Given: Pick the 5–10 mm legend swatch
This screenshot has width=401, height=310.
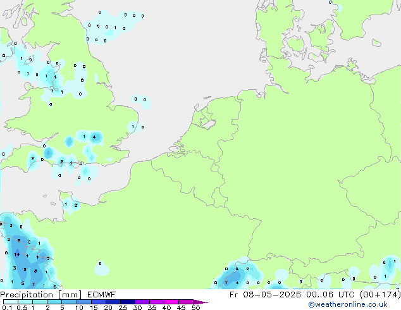Looking at the screenshot, I should coord(69,302).
